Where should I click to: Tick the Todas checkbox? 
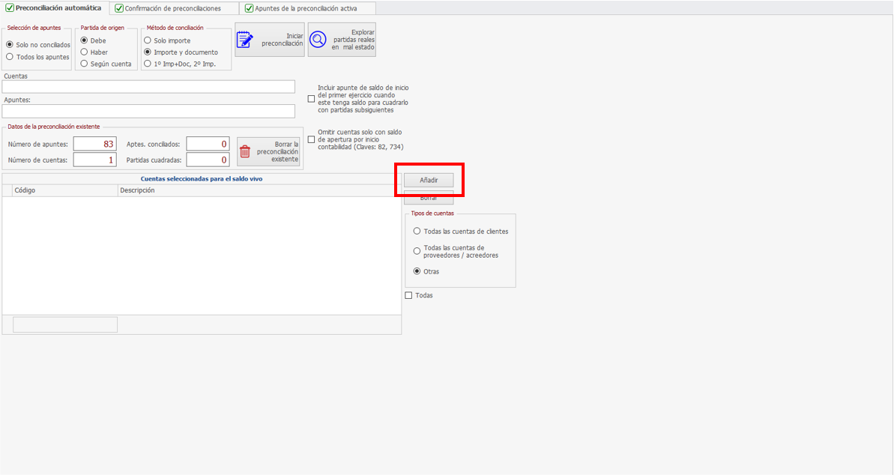tap(408, 295)
